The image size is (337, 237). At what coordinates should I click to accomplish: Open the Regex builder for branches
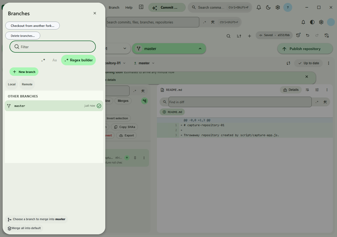point(78,60)
